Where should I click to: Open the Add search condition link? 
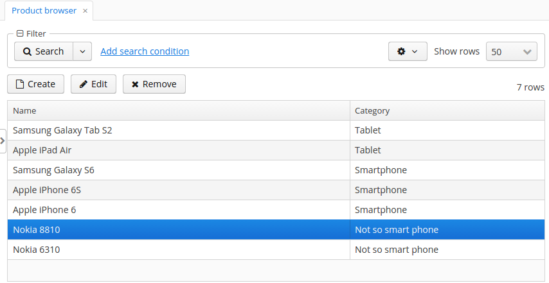pos(145,51)
